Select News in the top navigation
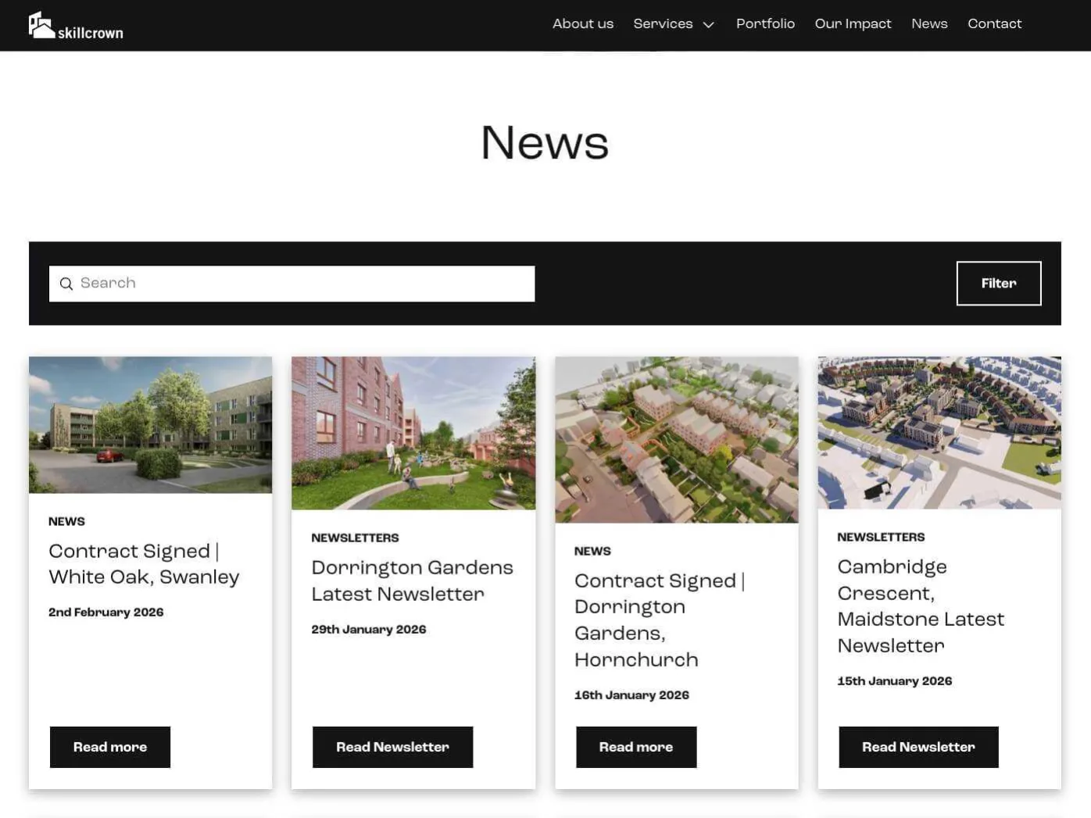 tap(928, 24)
